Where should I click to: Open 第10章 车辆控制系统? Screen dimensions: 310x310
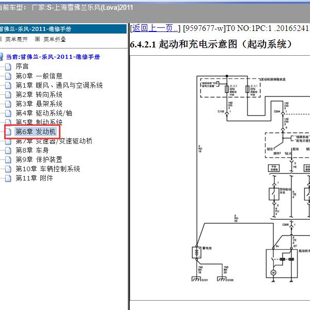pyautogui.click(x=48, y=169)
